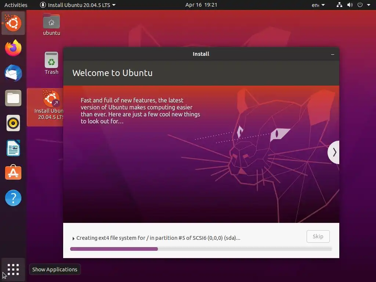The width and height of the screenshot is (376, 282).
Task: Open Ubuntu Software store
Action: click(13, 173)
